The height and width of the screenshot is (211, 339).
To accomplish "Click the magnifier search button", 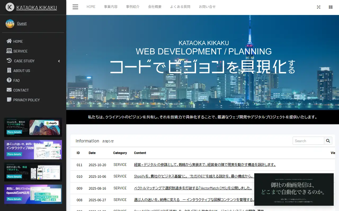I will click(328, 141).
